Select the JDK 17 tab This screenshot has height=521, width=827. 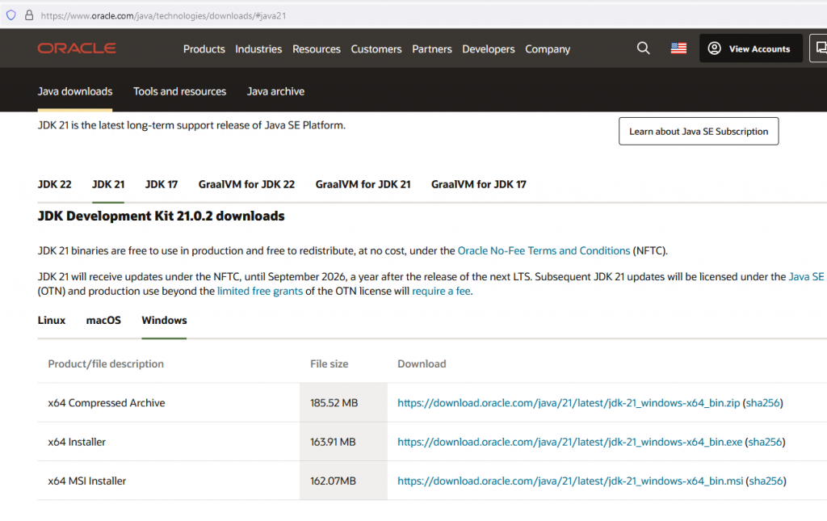point(162,184)
